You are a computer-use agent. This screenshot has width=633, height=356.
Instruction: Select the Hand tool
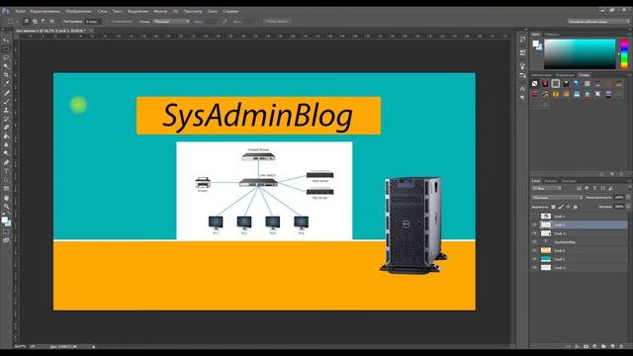tap(6, 198)
